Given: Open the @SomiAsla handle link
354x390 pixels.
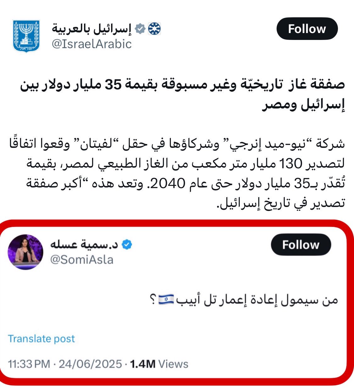Looking at the screenshot, I should tap(82, 260).
